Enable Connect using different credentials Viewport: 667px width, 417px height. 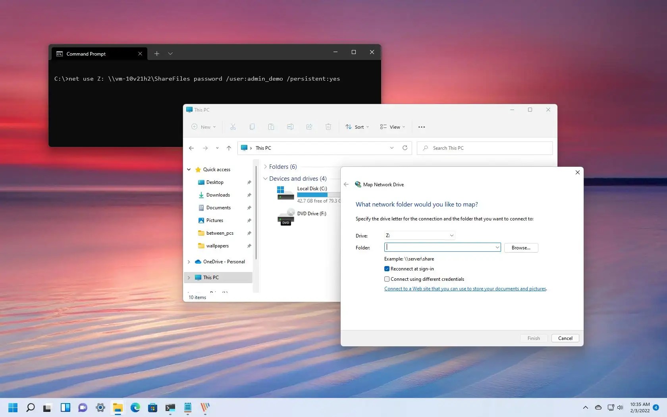tap(387, 279)
